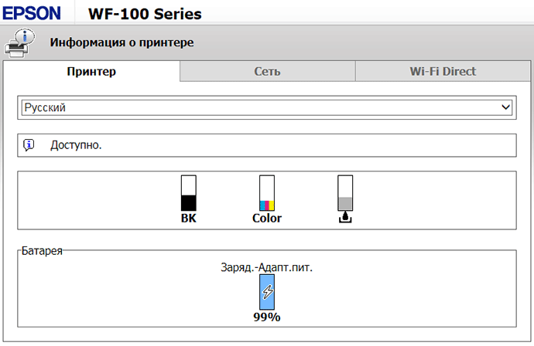The image size is (534, 346).
Task: Click the maintenance box level indicator
Action: (345, 193)
